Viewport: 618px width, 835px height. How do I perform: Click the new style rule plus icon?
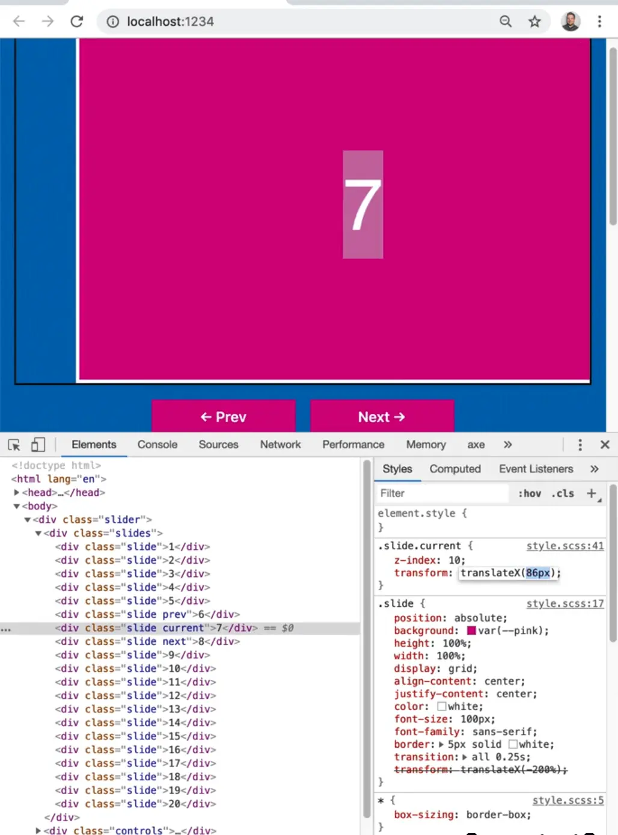[592, 493]
